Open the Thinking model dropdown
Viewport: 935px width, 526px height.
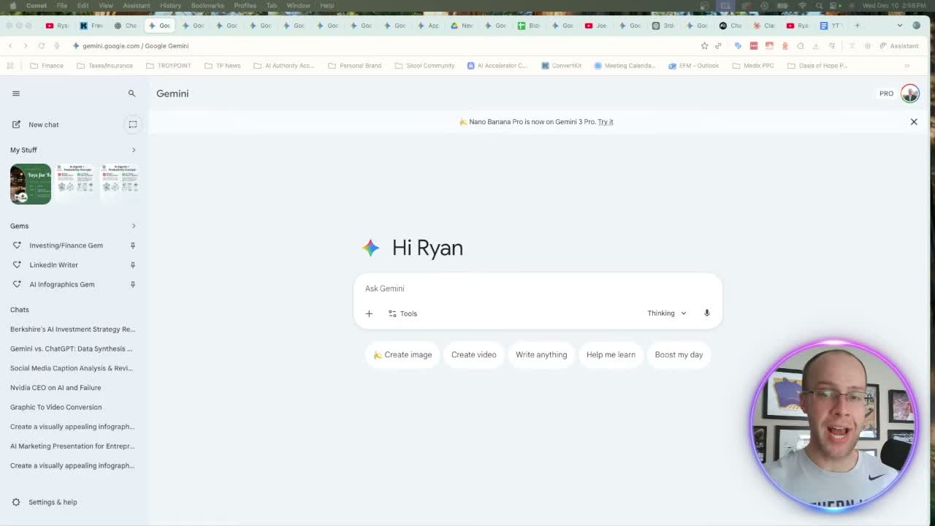(666, 313)
